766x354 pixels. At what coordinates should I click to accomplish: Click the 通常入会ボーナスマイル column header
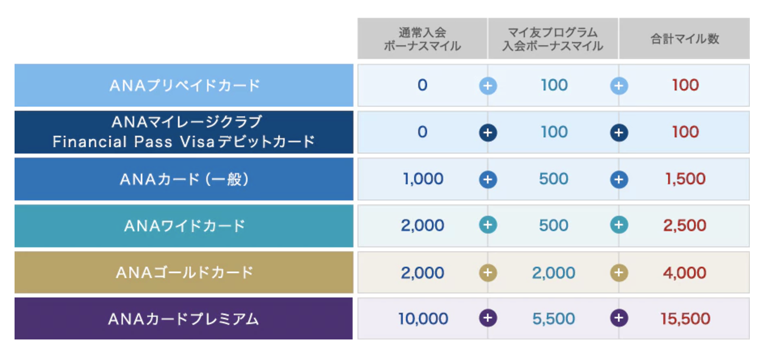pos(422,39)
